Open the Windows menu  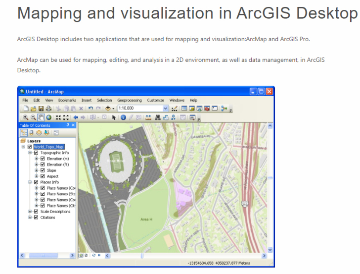177,100
